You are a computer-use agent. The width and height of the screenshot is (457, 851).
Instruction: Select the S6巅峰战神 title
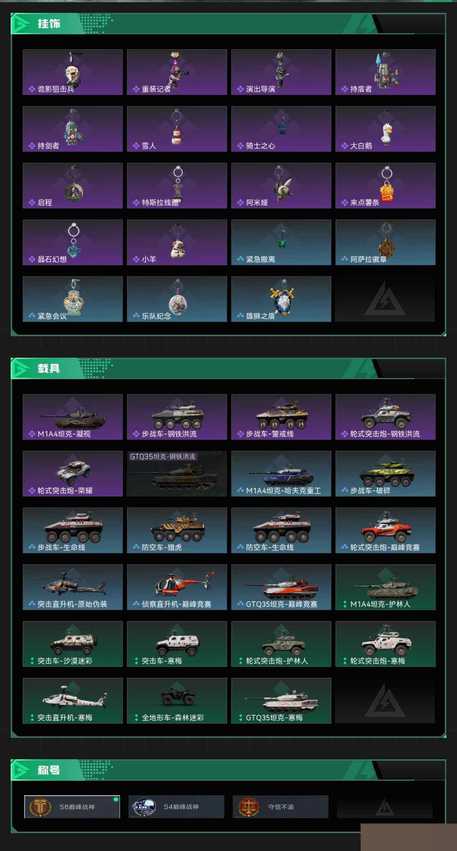(x=72, y=807)
